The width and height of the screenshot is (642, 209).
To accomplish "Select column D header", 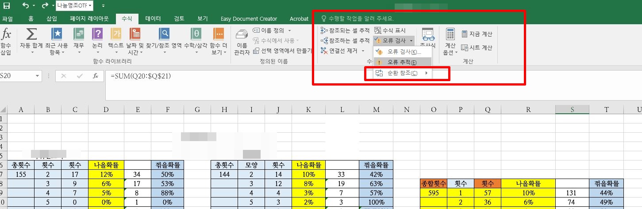I will tap(106, 109).
